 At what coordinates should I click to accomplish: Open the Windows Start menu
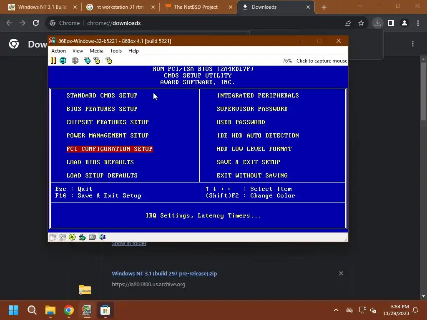point(13,310)
